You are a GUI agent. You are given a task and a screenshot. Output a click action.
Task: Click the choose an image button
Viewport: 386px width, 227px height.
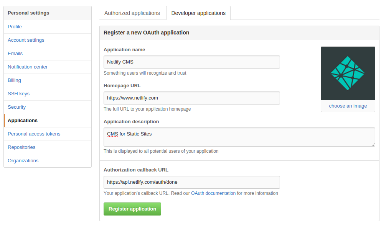click(x=348, y=106)
